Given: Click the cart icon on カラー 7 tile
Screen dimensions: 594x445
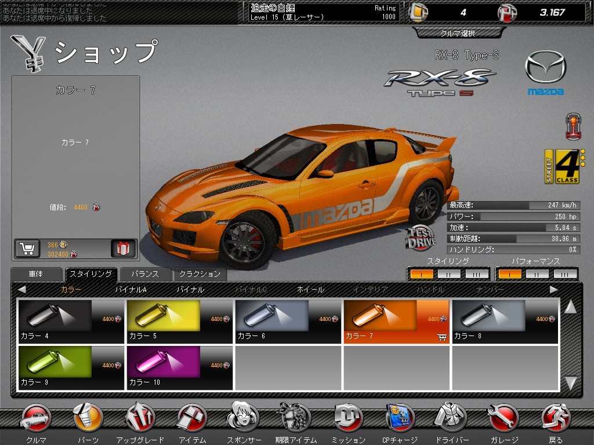Looking at the screenshot, I should [441, 337].
